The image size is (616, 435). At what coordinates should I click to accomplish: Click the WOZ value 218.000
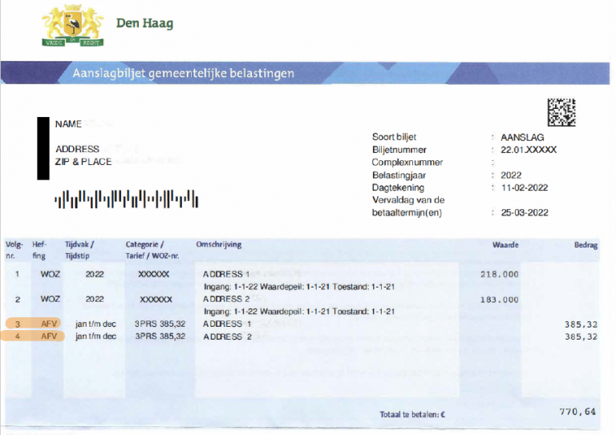click(500, 275)
